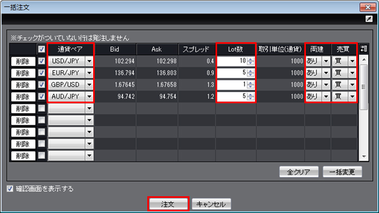Click the 取引単位(通貨) column header

(x=280, y=49)
